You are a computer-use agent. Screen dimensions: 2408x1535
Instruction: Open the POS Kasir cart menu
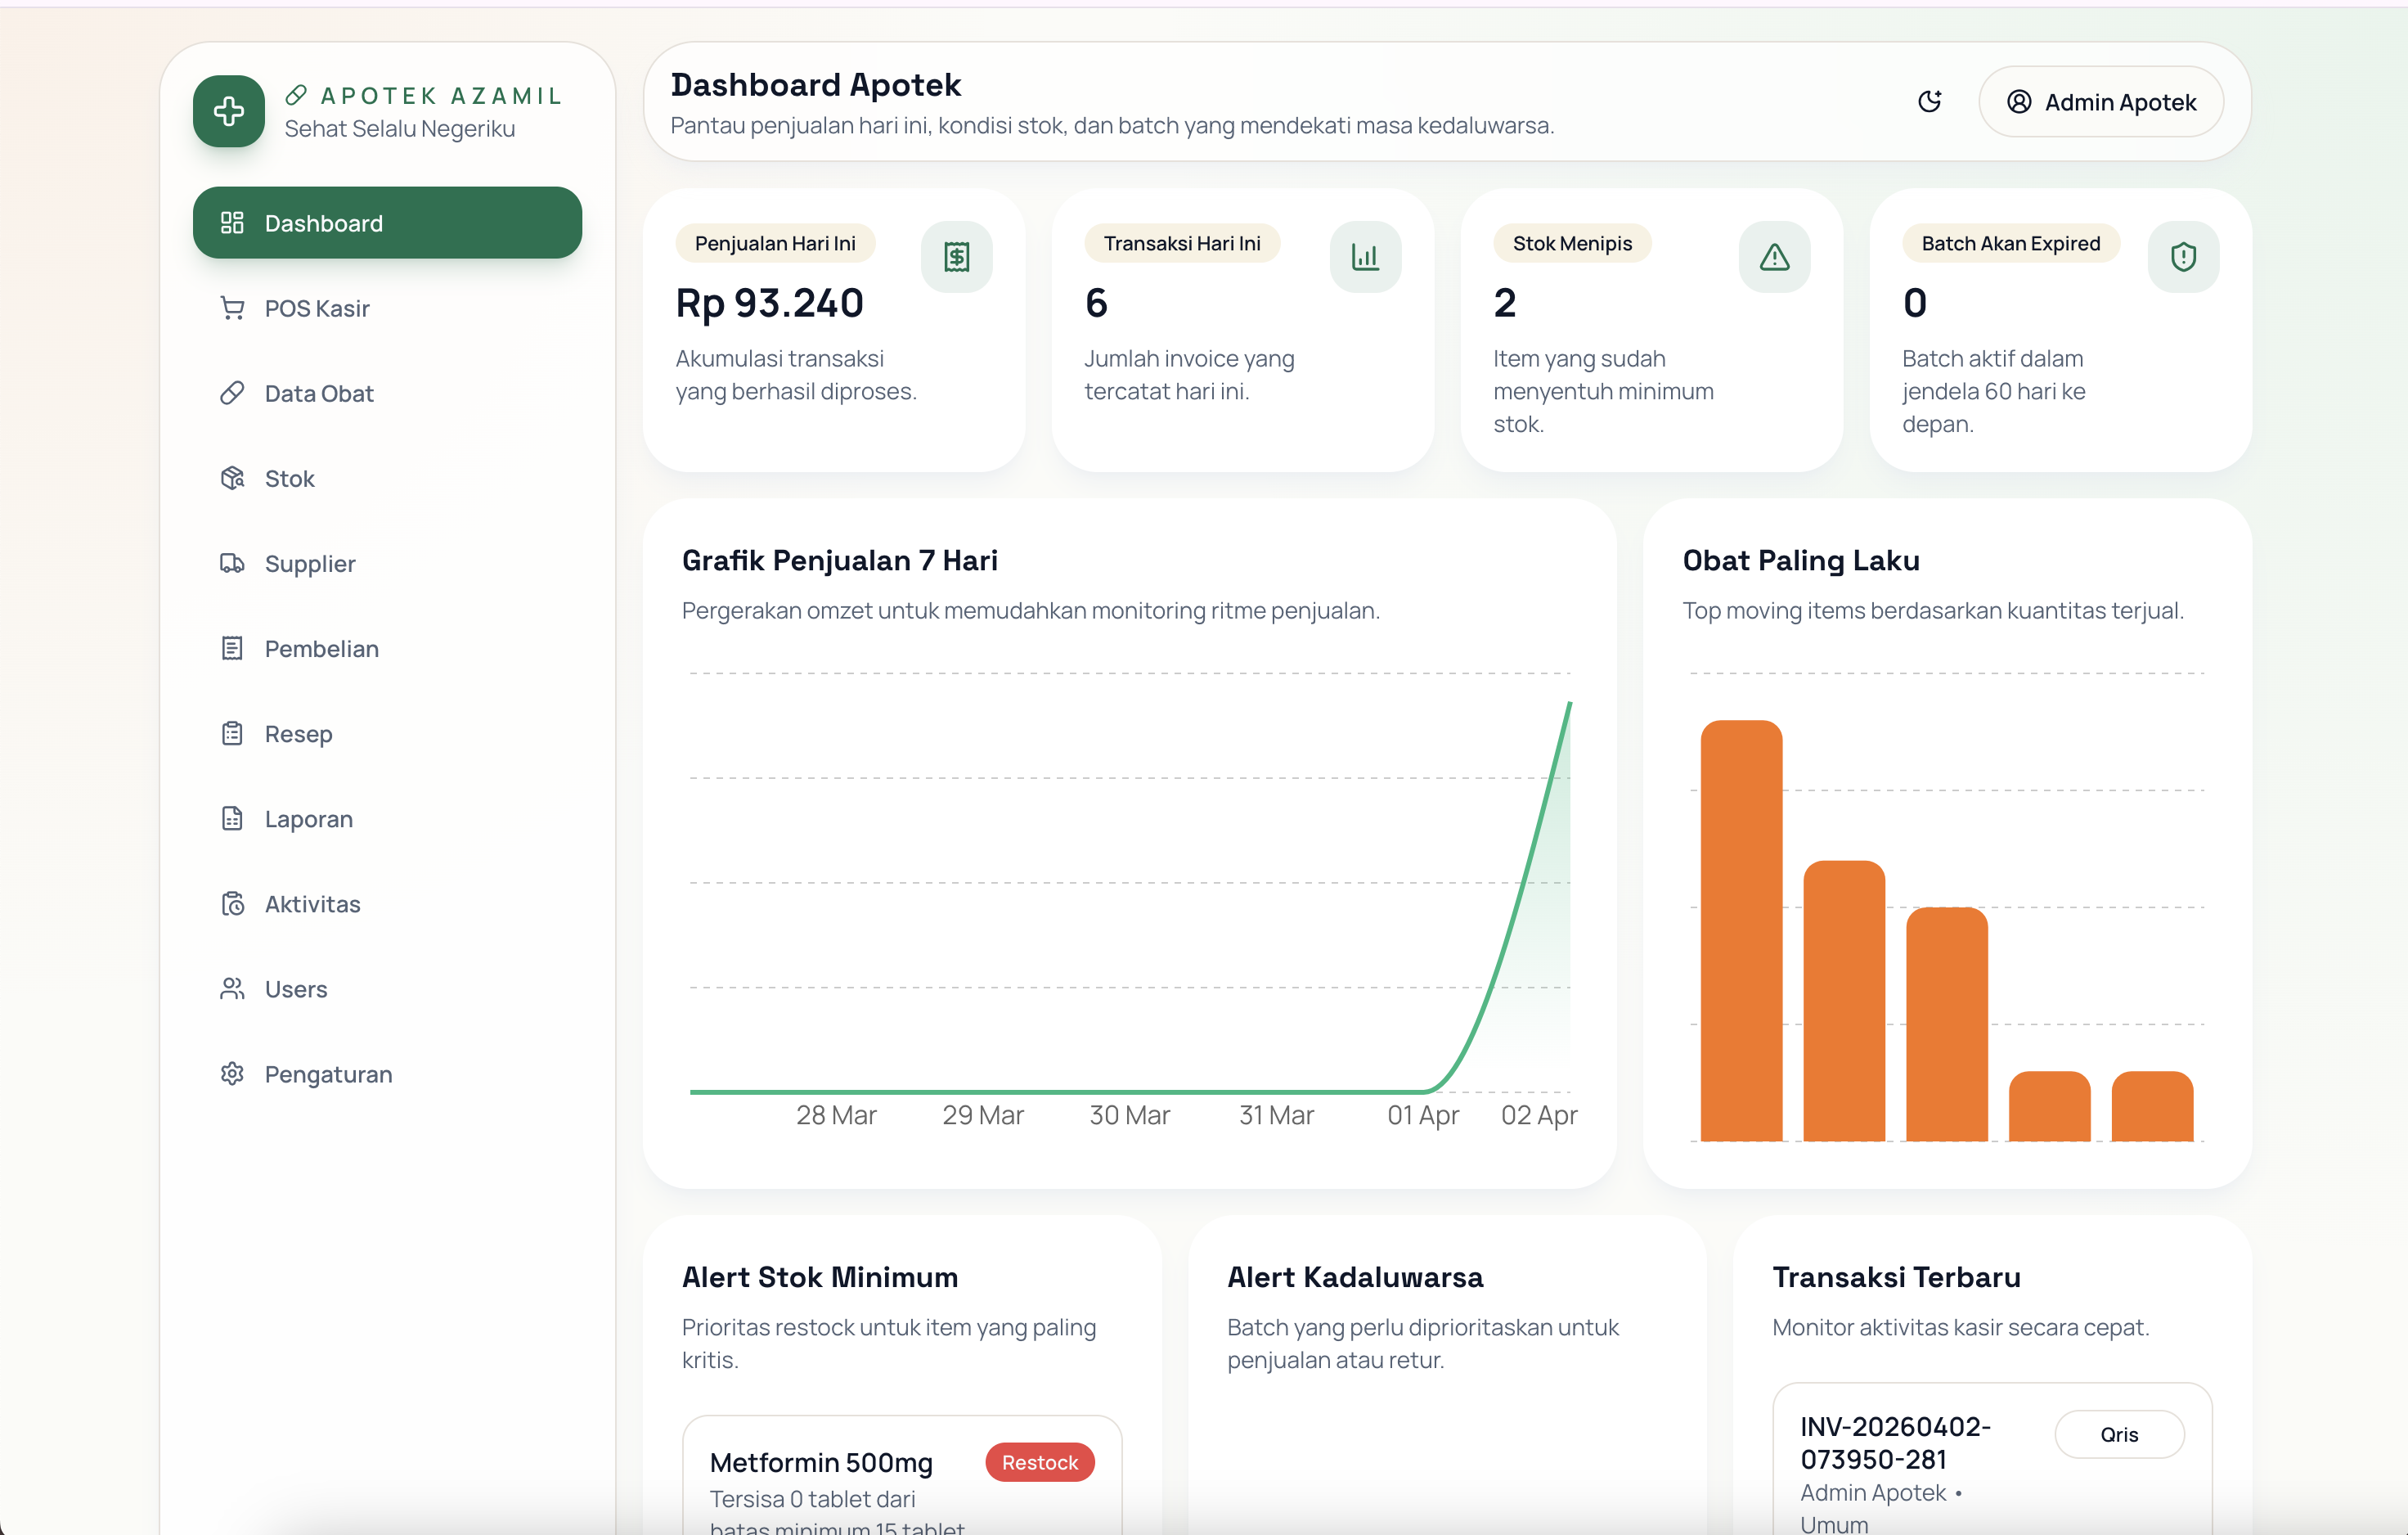tap(316, 308)
